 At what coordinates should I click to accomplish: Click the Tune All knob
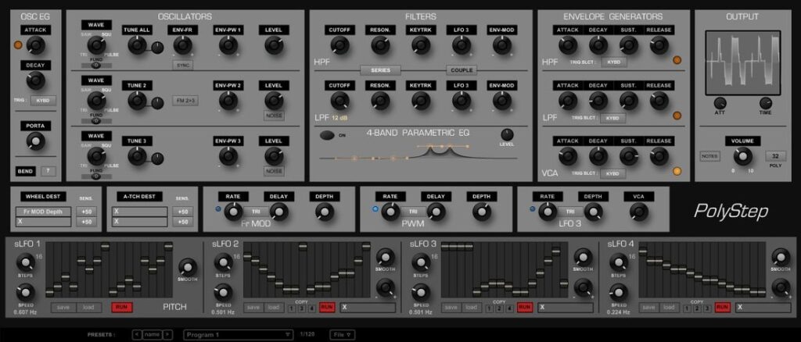pyautogui.click(x=138, y=46)
